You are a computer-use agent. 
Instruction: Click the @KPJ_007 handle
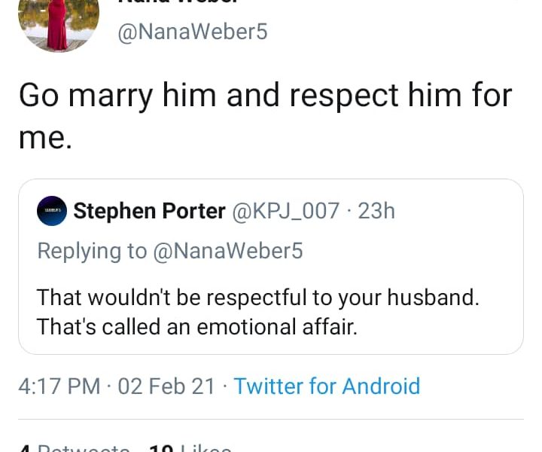coord(286,211)
